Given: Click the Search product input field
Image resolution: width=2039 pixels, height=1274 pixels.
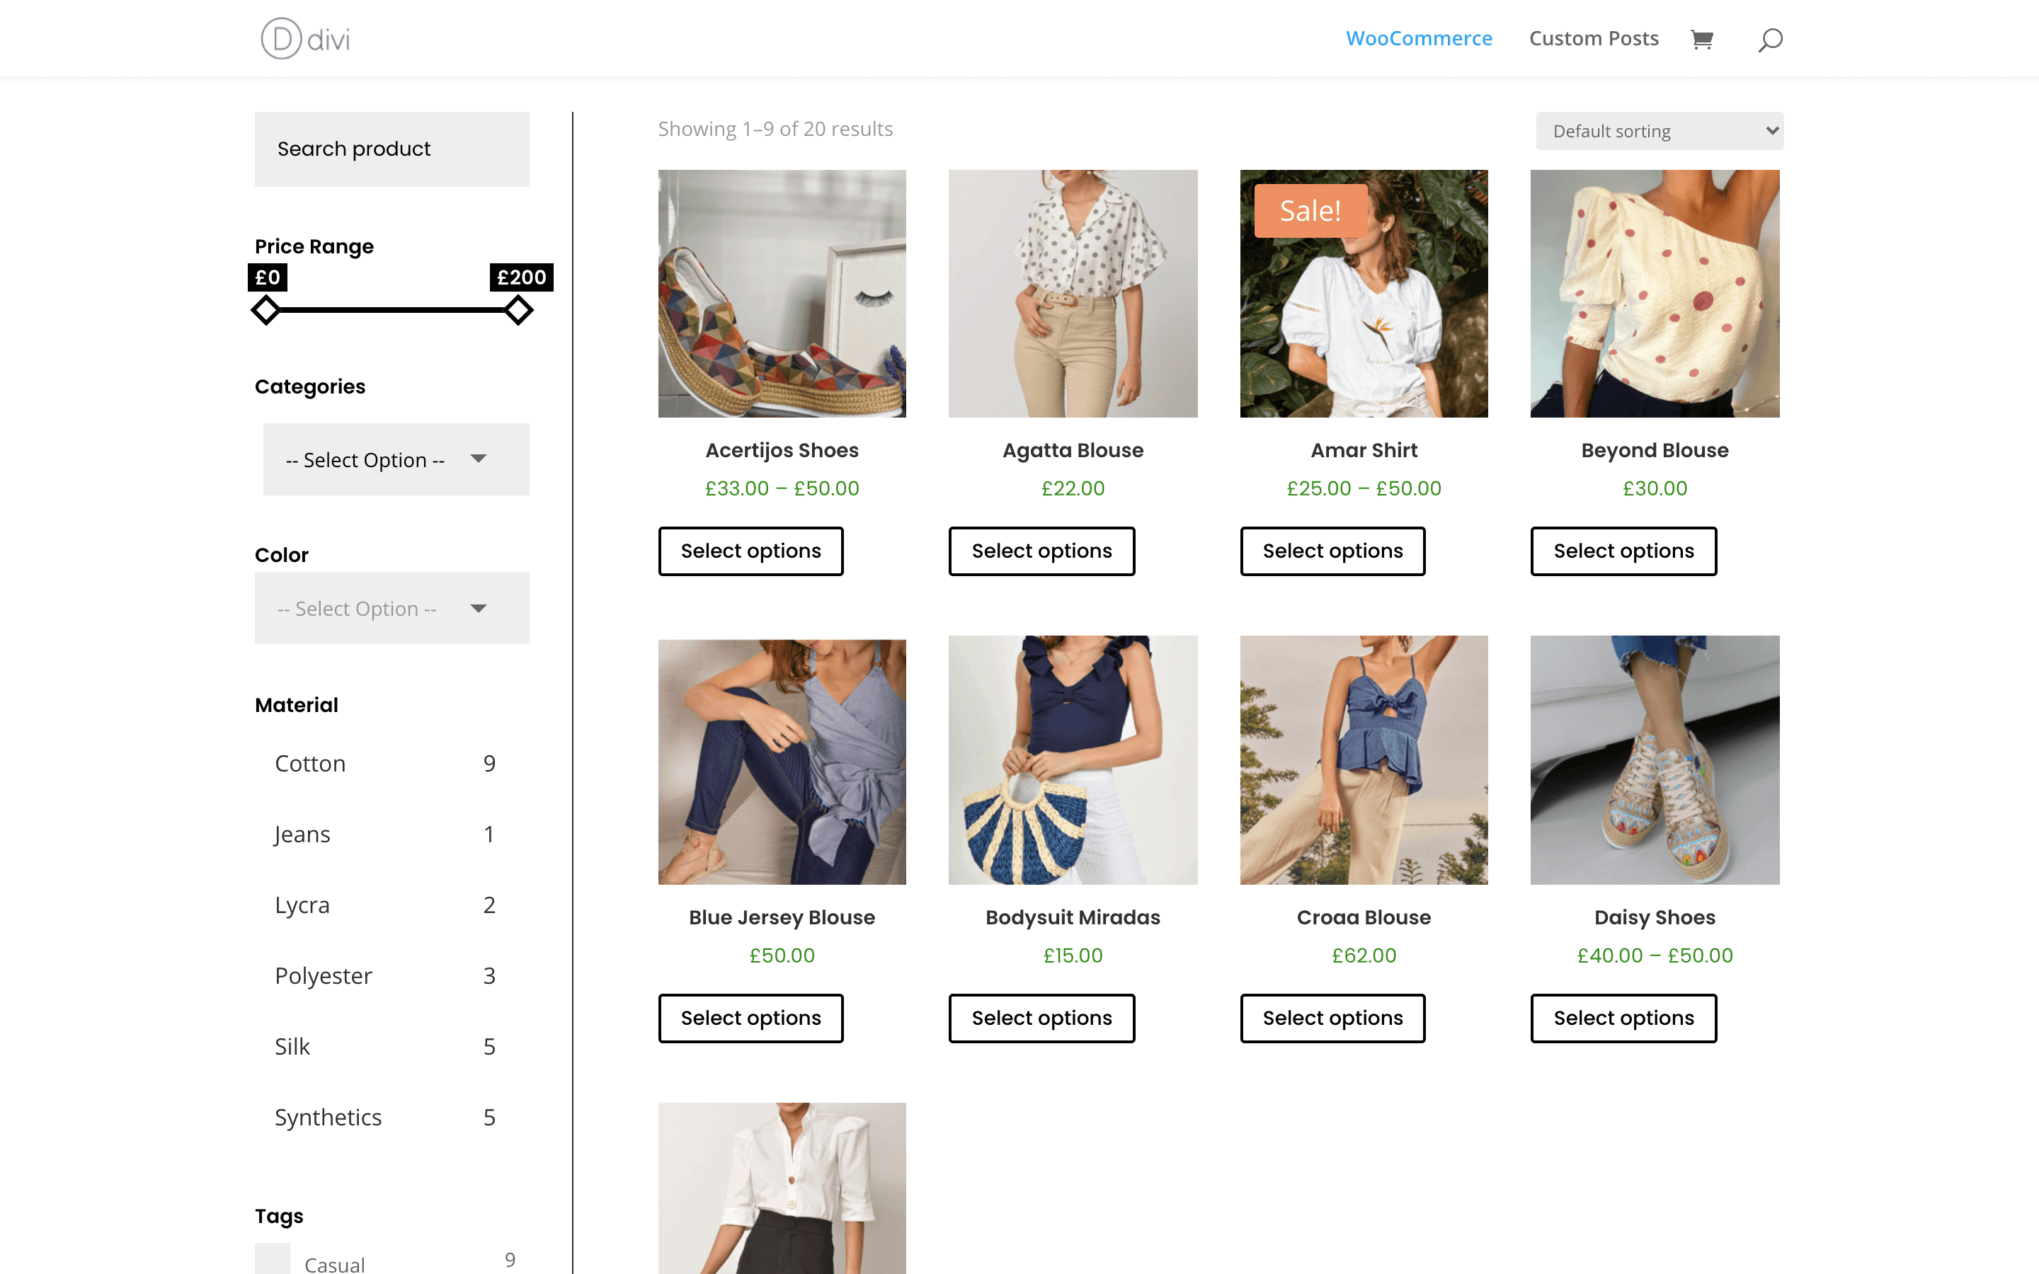Looking at the screenshot, I should tap(392, 149).
